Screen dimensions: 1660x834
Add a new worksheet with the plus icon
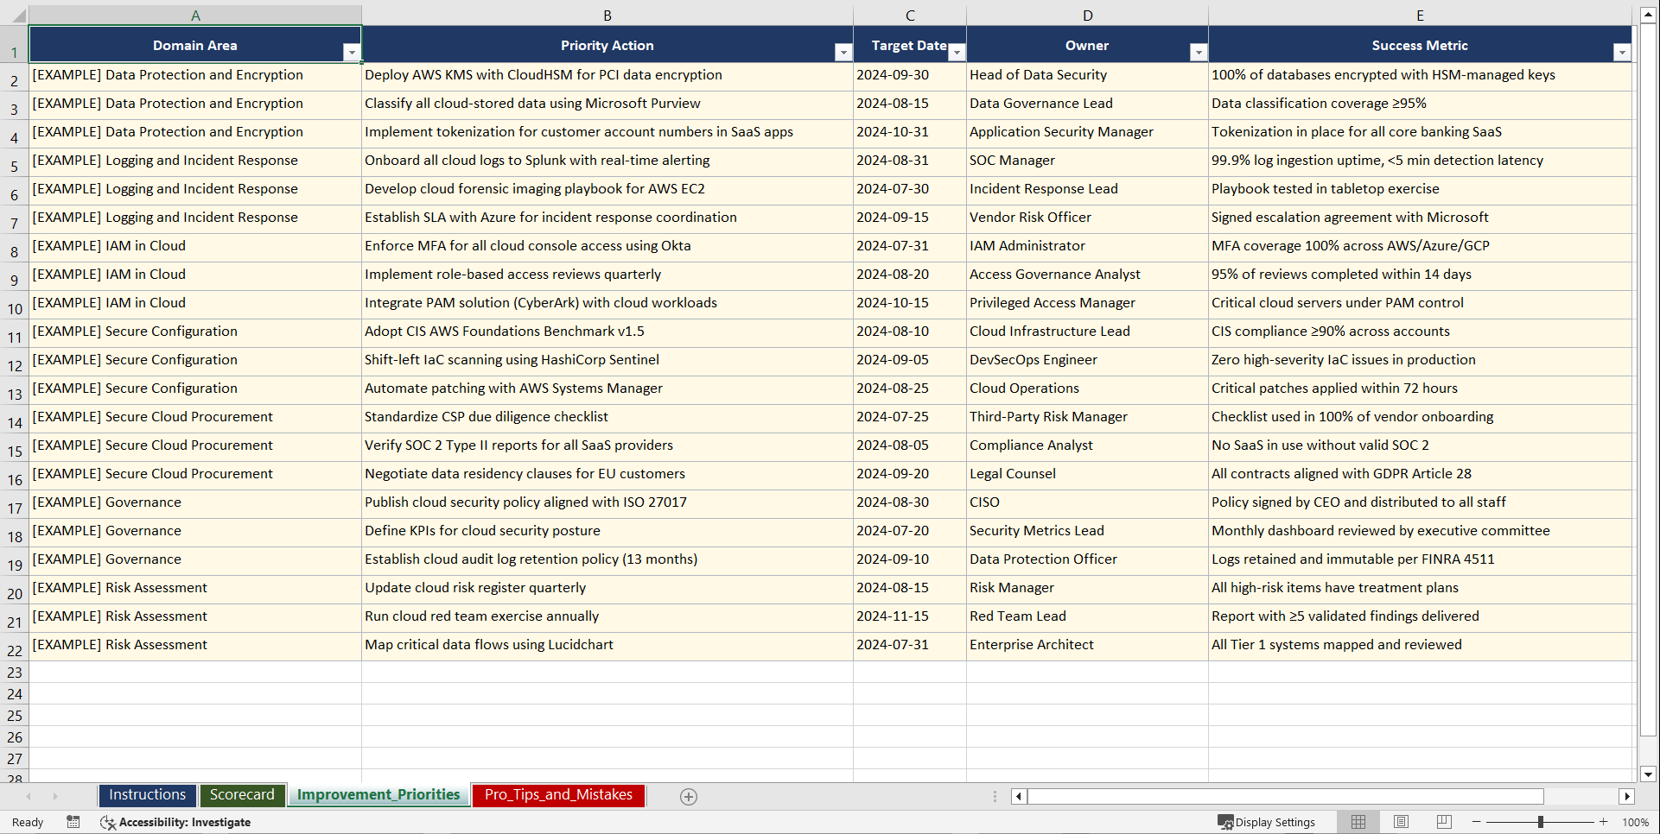688,796
